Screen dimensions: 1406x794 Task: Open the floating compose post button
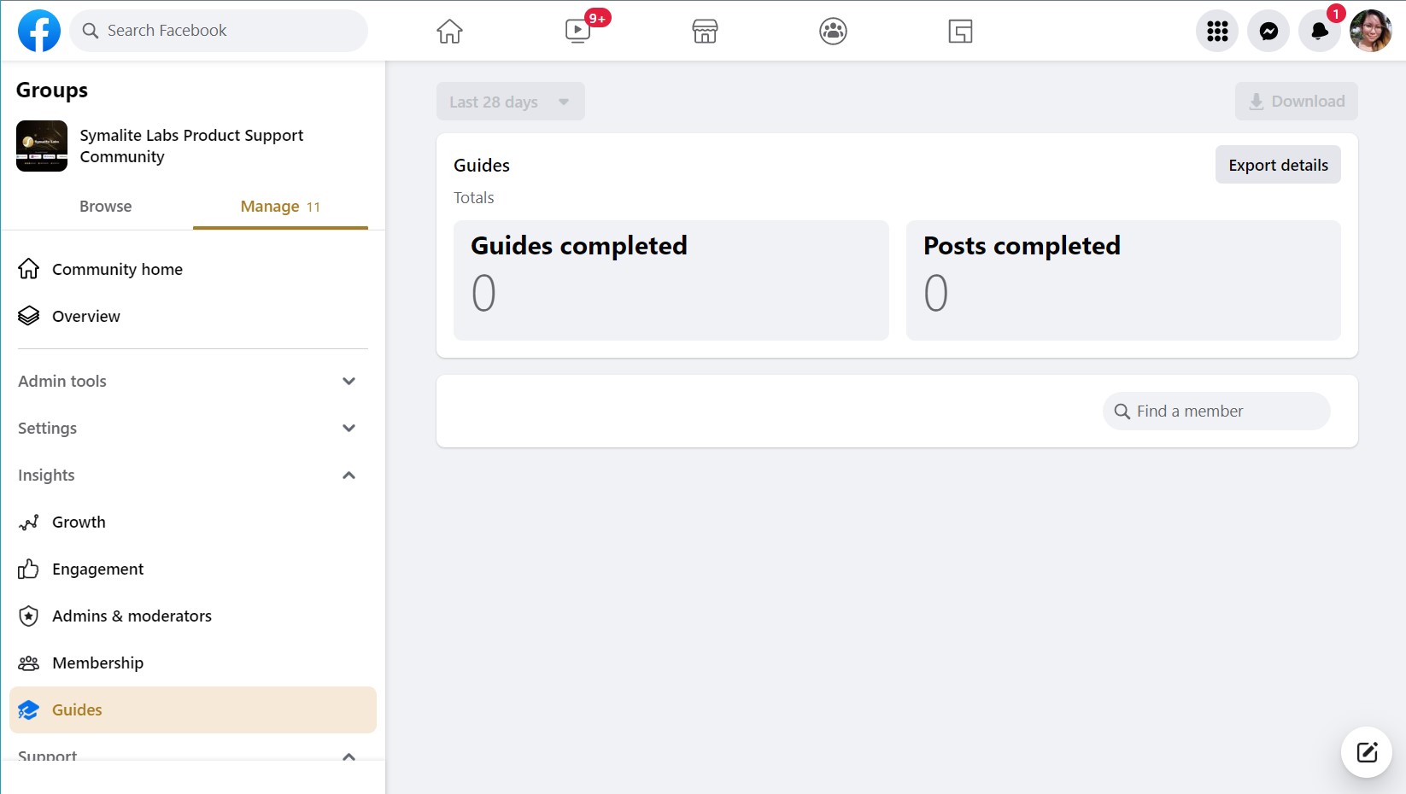(x=1365, y=752)
